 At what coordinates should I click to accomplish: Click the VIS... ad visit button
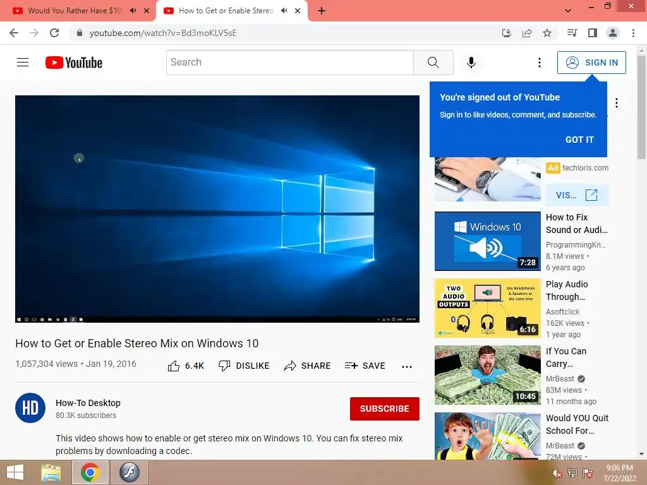[577, 195]
